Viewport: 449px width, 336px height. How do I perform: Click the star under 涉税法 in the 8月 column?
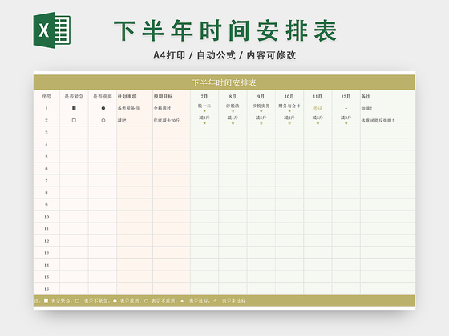pos(233,111)
